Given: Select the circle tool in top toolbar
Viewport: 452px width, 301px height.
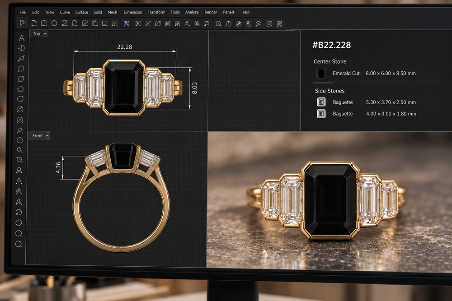Looking at the screenshot, I should click(x=54, y=23).
